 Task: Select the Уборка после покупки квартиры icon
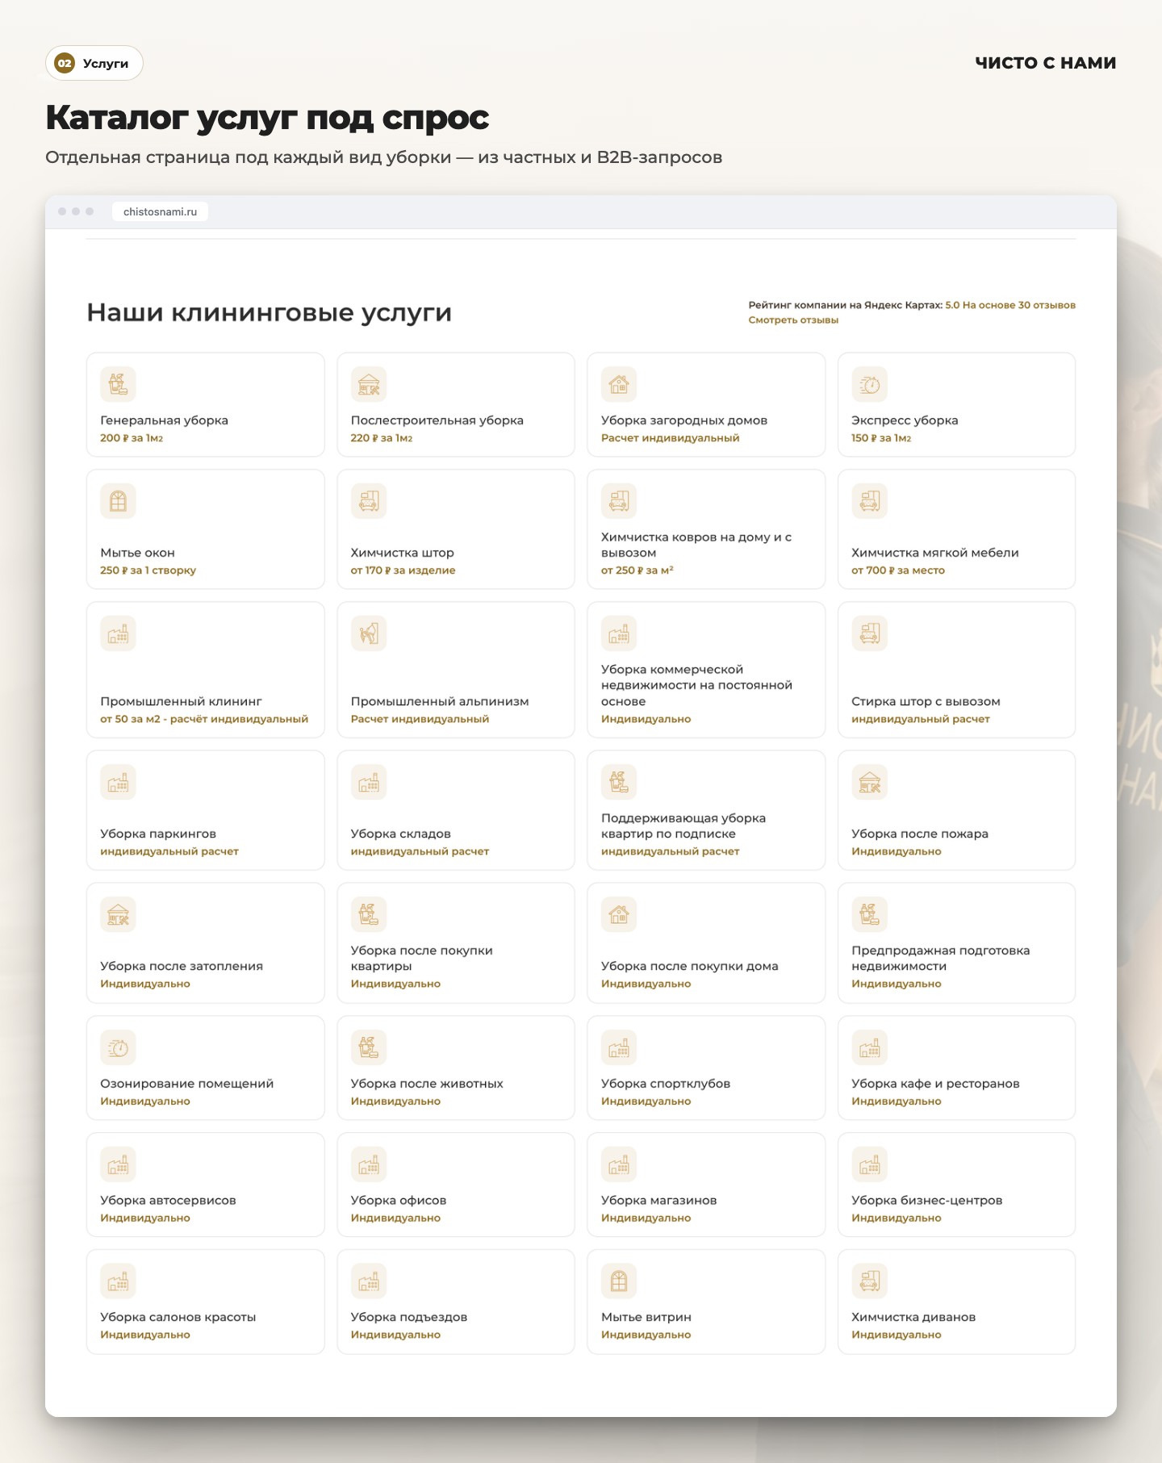point(369,914)
